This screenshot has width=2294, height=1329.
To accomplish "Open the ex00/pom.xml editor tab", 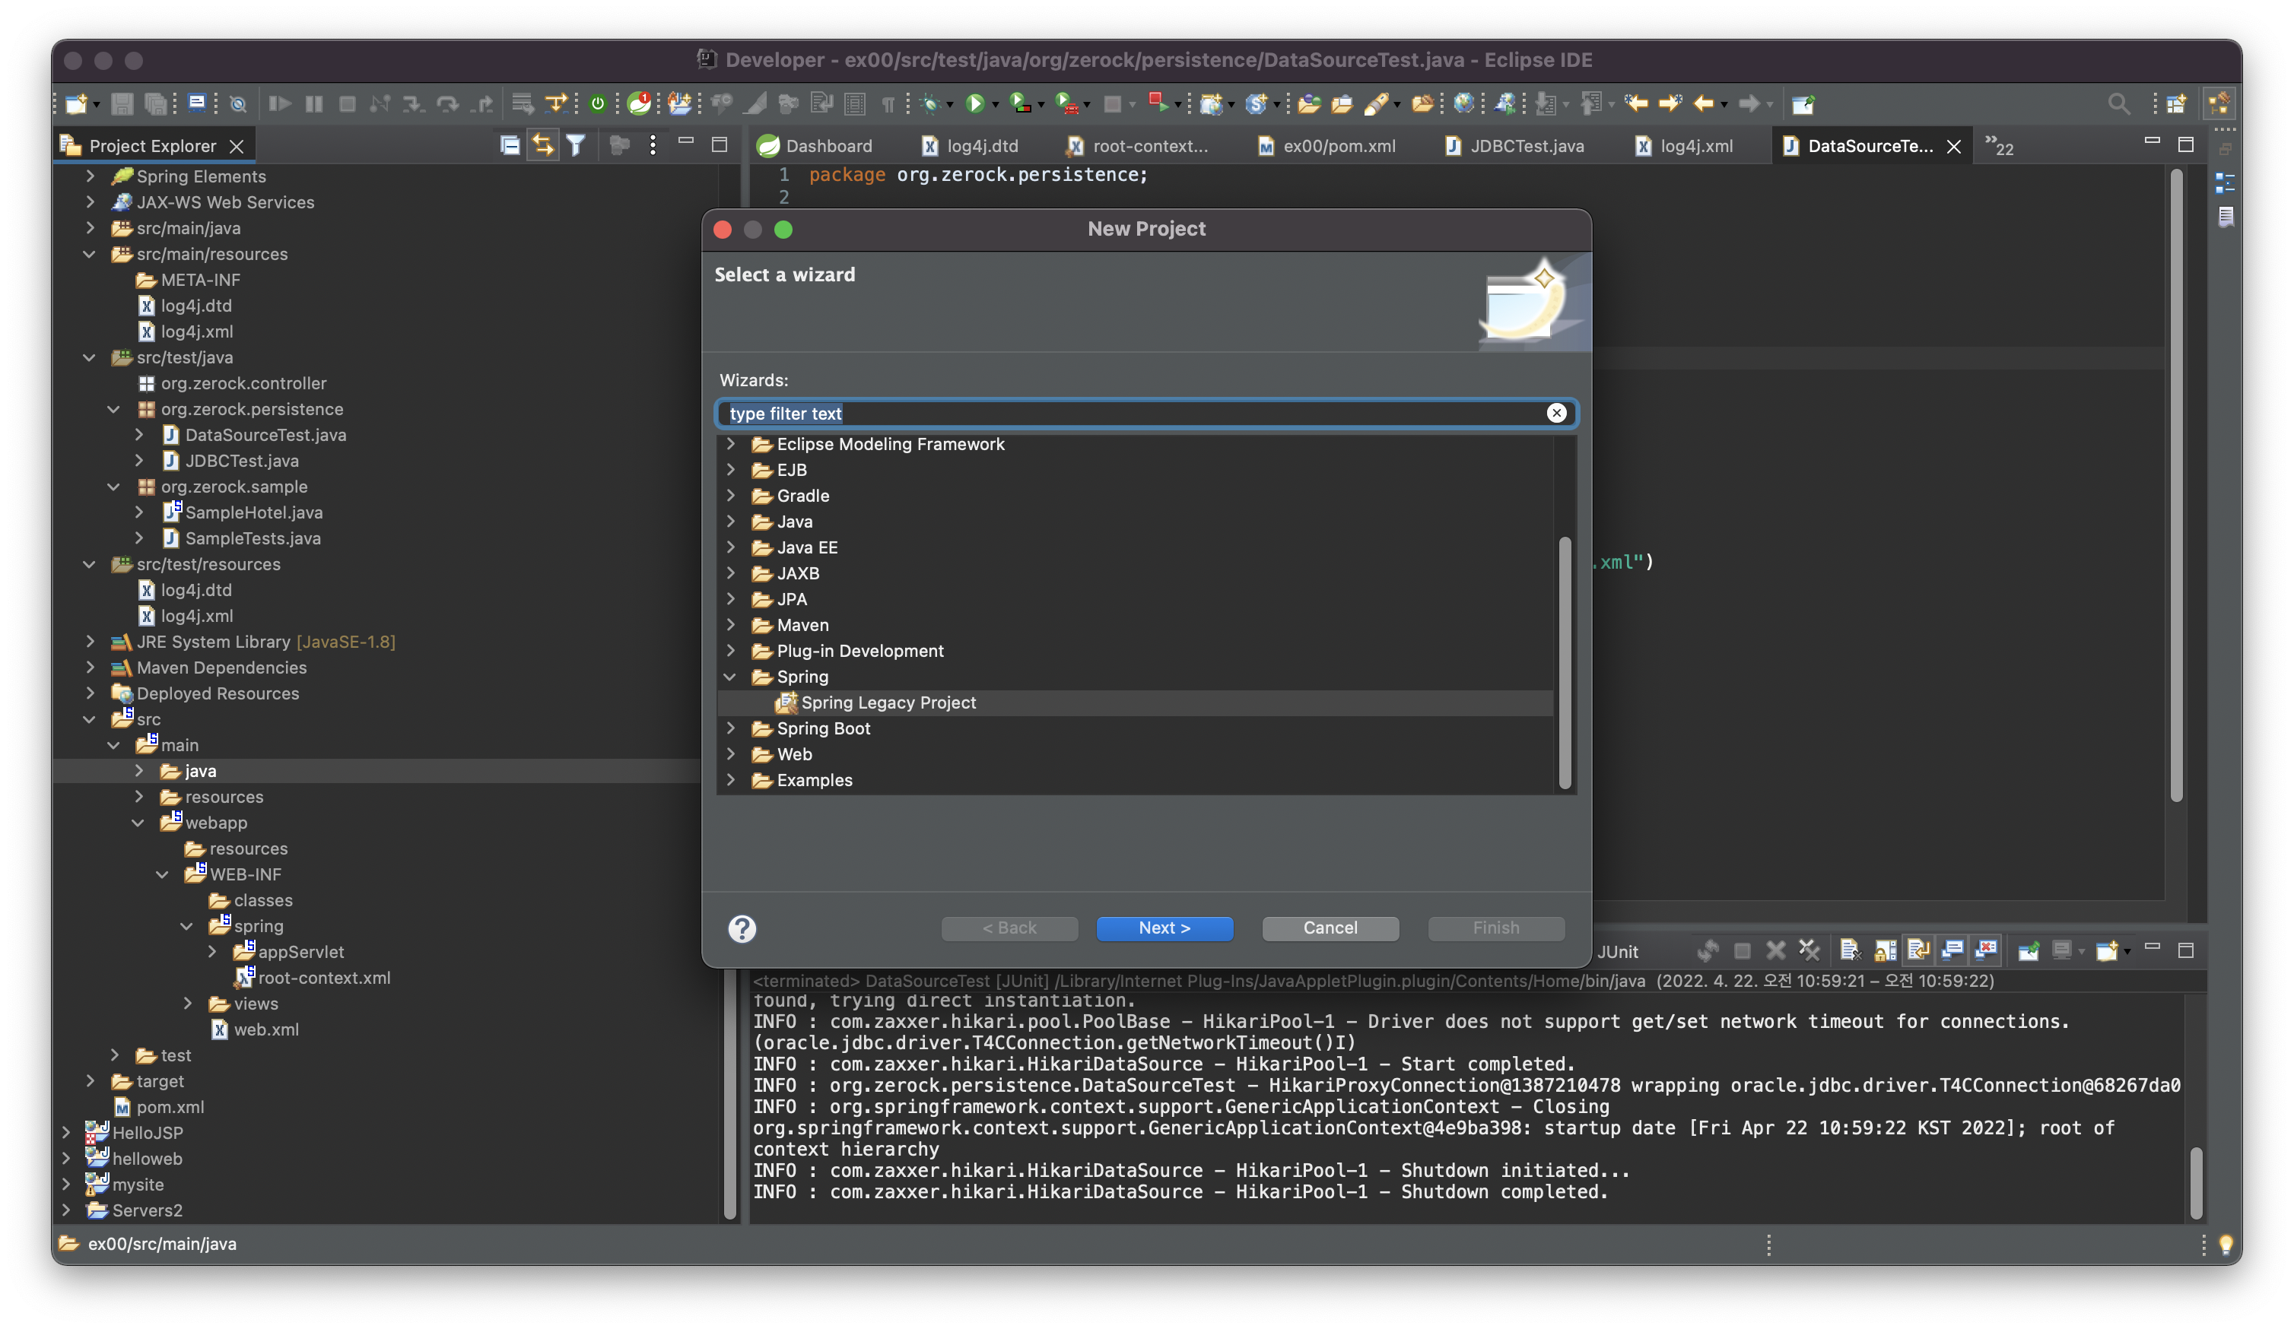I will click(x=1338, y=145).
